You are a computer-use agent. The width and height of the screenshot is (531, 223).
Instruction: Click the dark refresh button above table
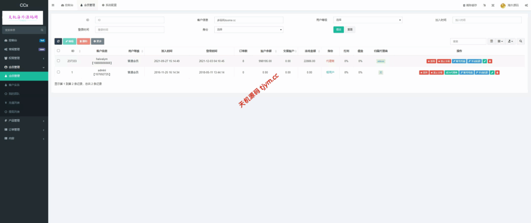pyautogui.click(x=58, y=41)
